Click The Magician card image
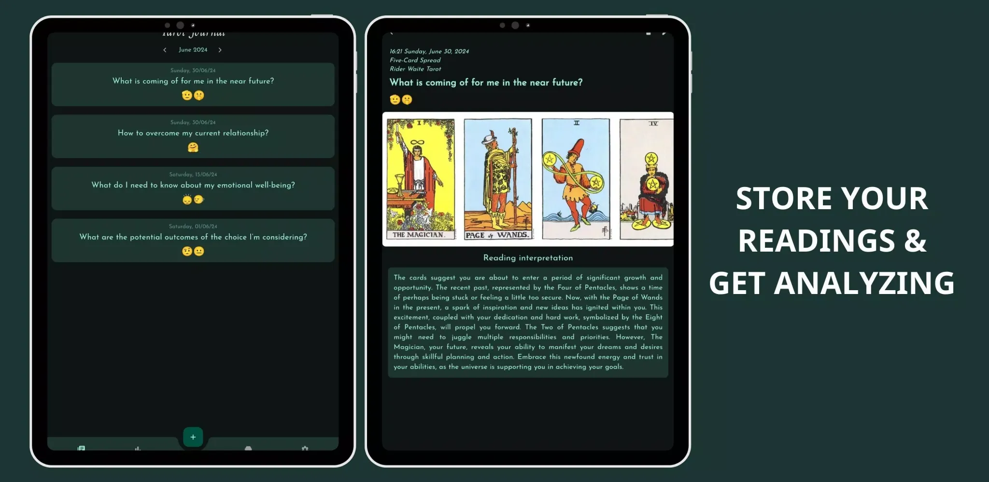989x482 pixels. point(421,179)
